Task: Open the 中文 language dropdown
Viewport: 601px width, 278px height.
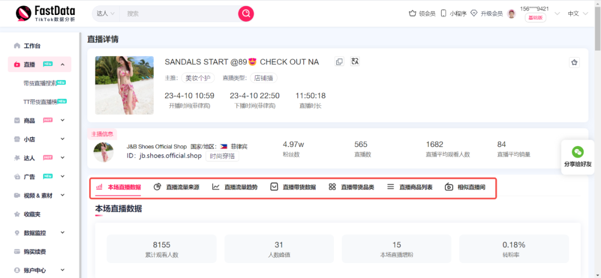Action: pos(578,14)
